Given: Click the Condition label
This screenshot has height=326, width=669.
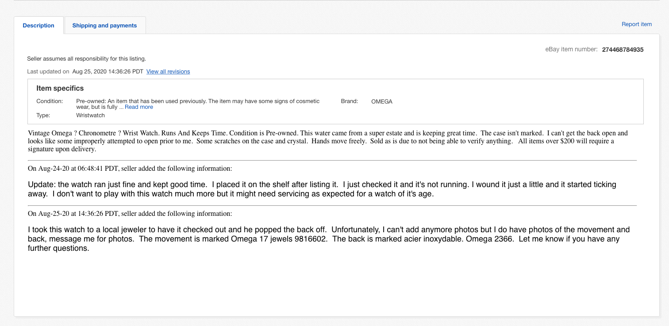Looking at the screenshot, I should (x=50, y=101).
